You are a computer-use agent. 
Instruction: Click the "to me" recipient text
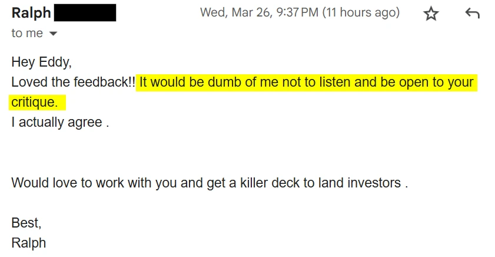pyautogui.click(x=27, y=34)
